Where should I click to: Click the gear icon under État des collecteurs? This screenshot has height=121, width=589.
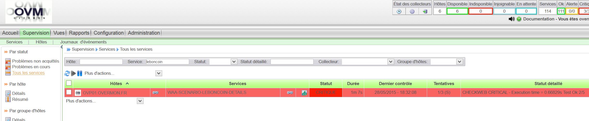(x=412, y=11)
